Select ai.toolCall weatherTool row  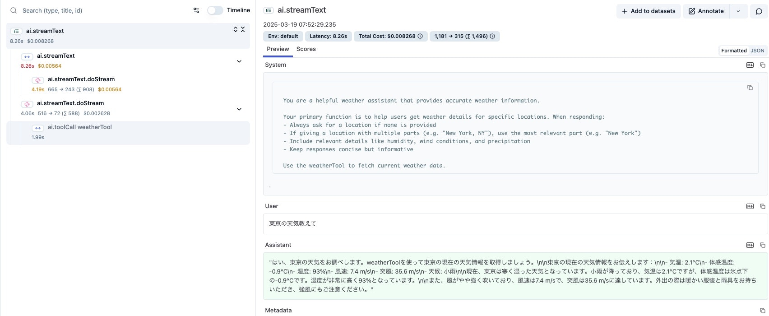(x=128, y=133)
